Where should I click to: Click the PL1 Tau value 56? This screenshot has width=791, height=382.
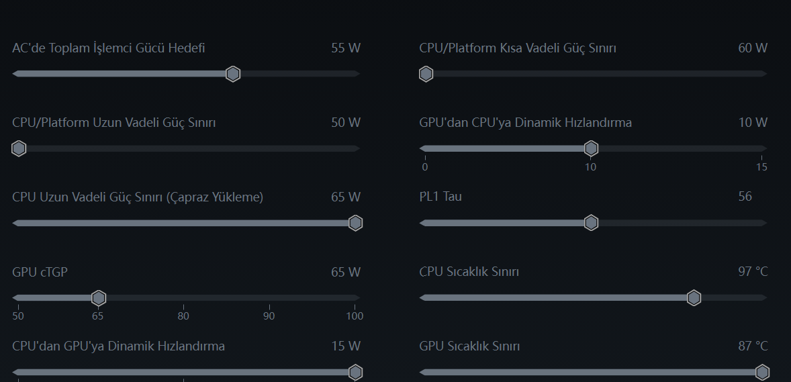745,197
